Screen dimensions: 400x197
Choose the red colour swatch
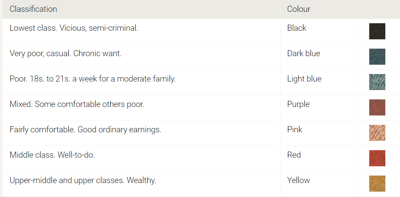377,158
